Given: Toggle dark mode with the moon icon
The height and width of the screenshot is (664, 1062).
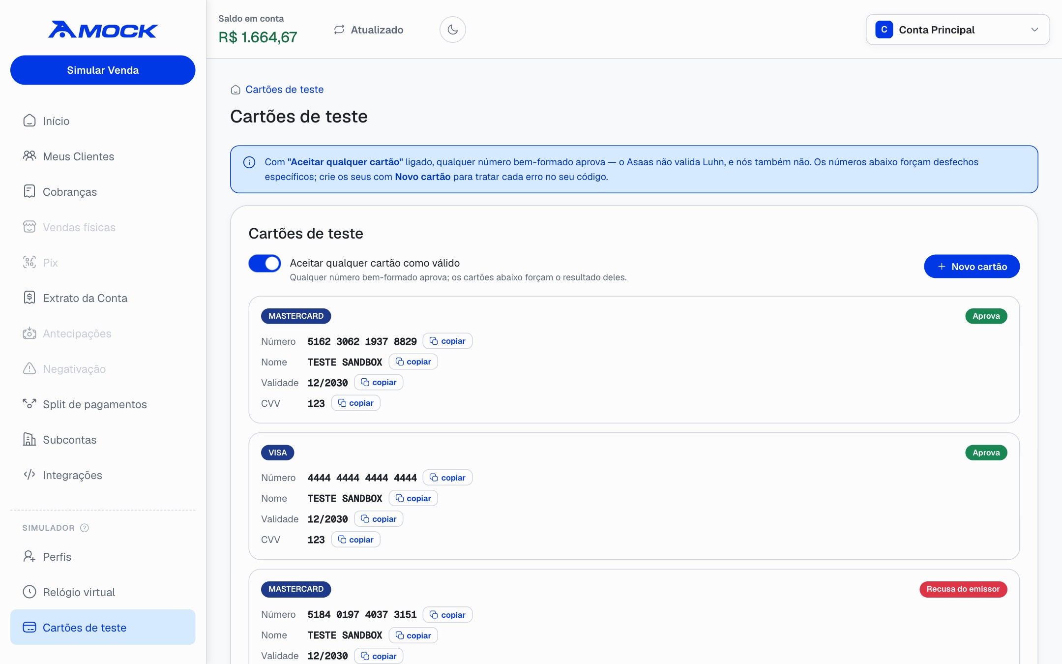Looking at the screenshot, I should (x=452, y=30).
